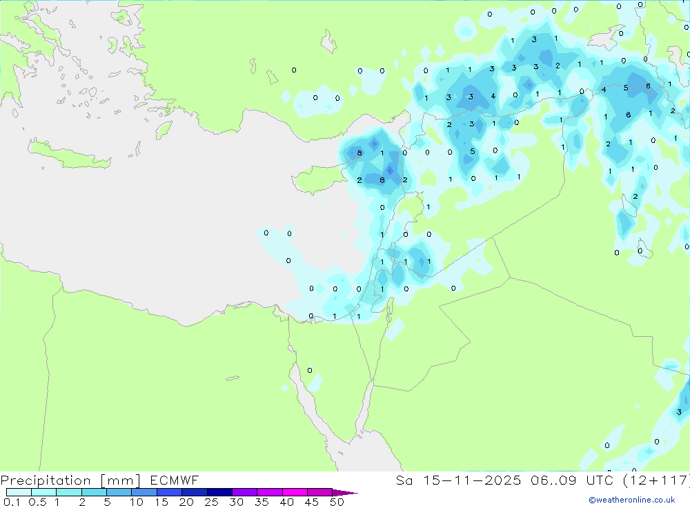Click the 10–15 mm royal blue legend swatch

click(x=144, y=492)
